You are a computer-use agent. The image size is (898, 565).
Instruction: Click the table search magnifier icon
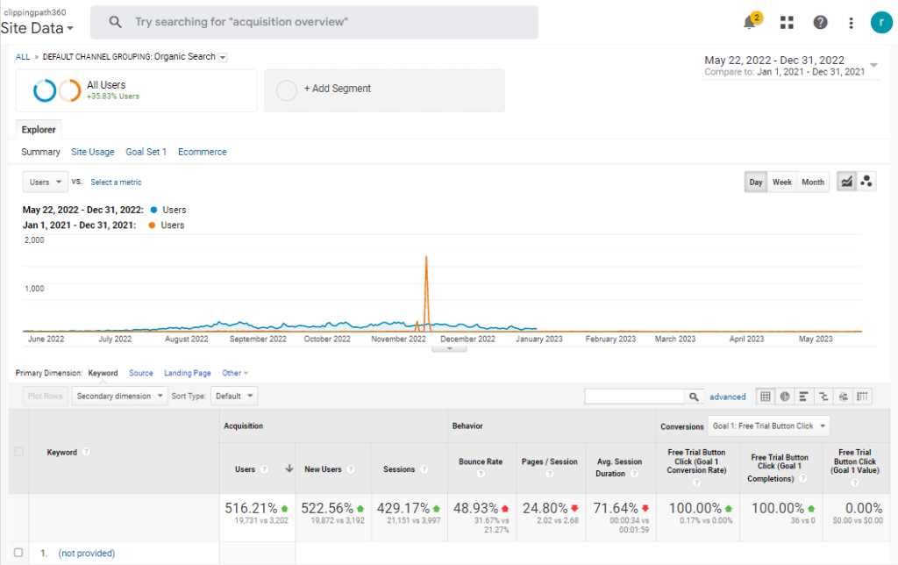(694, 397)
